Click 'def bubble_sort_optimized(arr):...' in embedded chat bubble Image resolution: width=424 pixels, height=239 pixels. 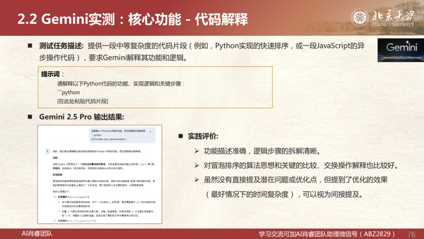(109, 139)
